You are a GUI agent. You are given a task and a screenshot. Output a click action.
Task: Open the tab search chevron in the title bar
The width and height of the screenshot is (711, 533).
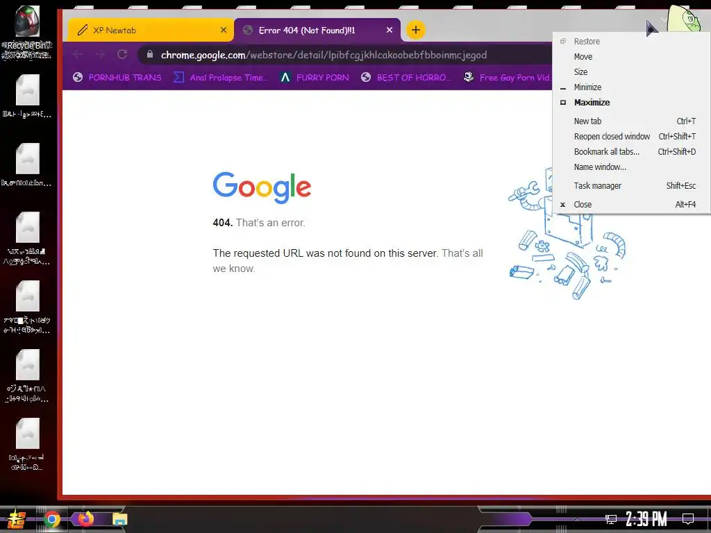[664, 19]
